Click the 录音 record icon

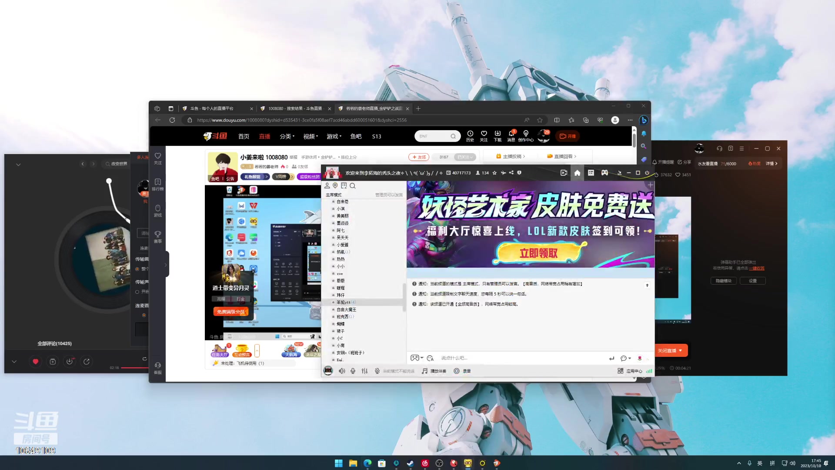pos(457,371)
